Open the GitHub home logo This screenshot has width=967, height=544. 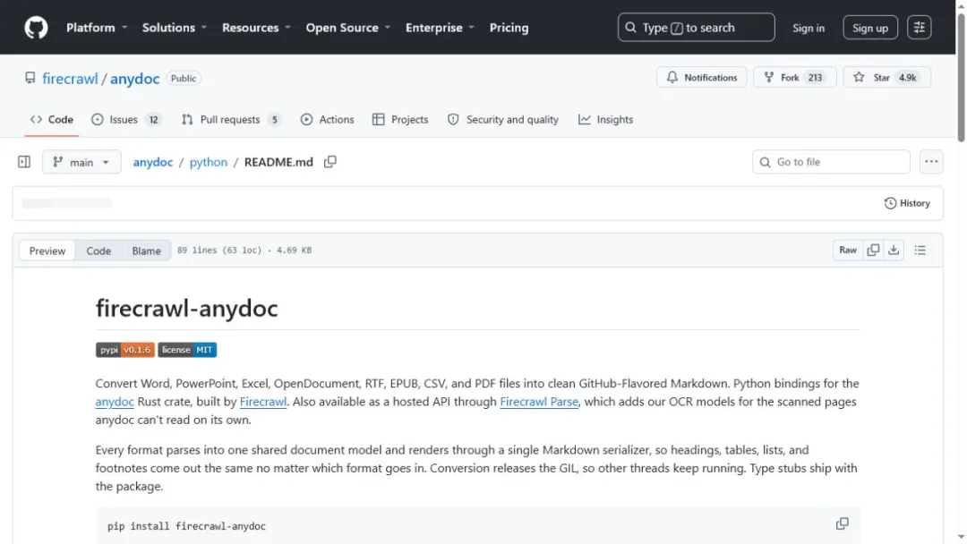[x=36, y=28]
